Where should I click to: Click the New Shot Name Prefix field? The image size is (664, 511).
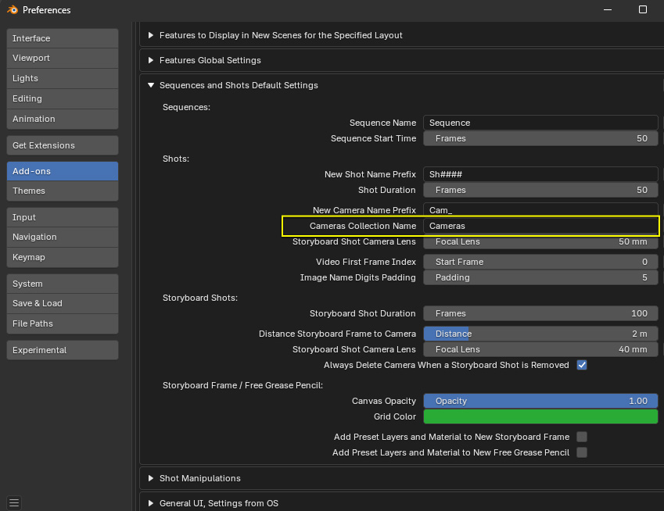coord(540,174)
